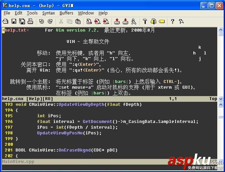Click the GetDocument call on line 196
The width and height of the screenshot is (225, 172).
click(98, 122)
